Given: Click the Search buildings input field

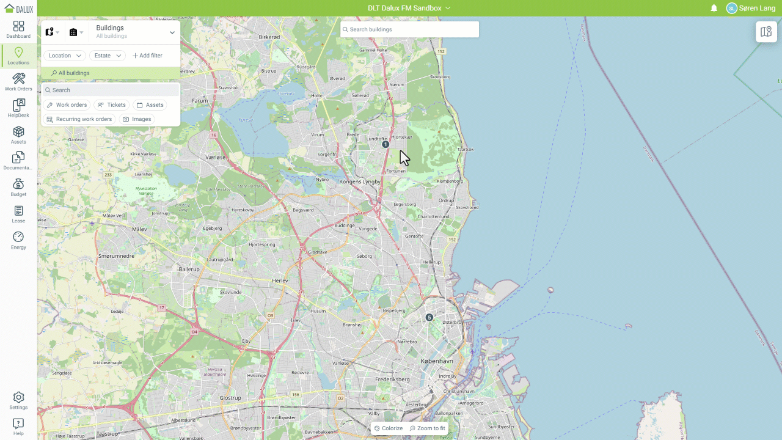Looking at the screenshot, I should (410, 29).
